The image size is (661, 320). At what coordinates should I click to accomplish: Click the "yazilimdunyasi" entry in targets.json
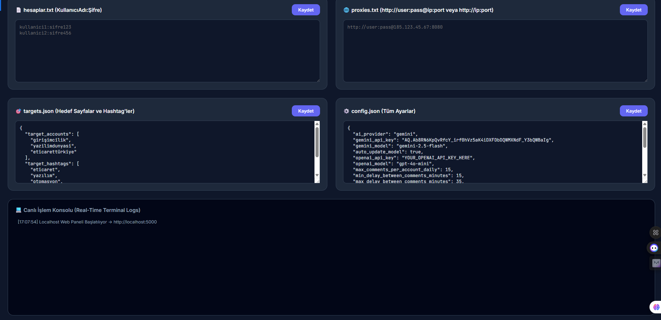point(53,146)
